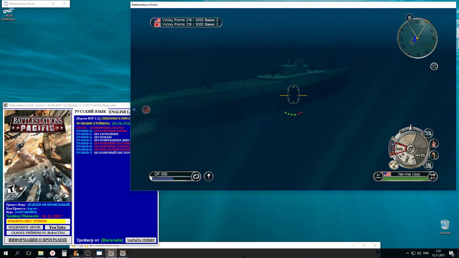The width and height of the screenshot is (459, 258).
Task: Set throttle to FULL on speed dial
Action: coord(400,149)
